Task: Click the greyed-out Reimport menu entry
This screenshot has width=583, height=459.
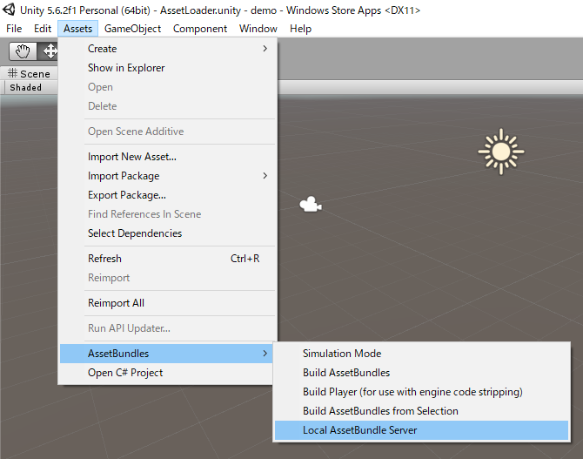Action: pyautogui.click(x=167, y=278)
